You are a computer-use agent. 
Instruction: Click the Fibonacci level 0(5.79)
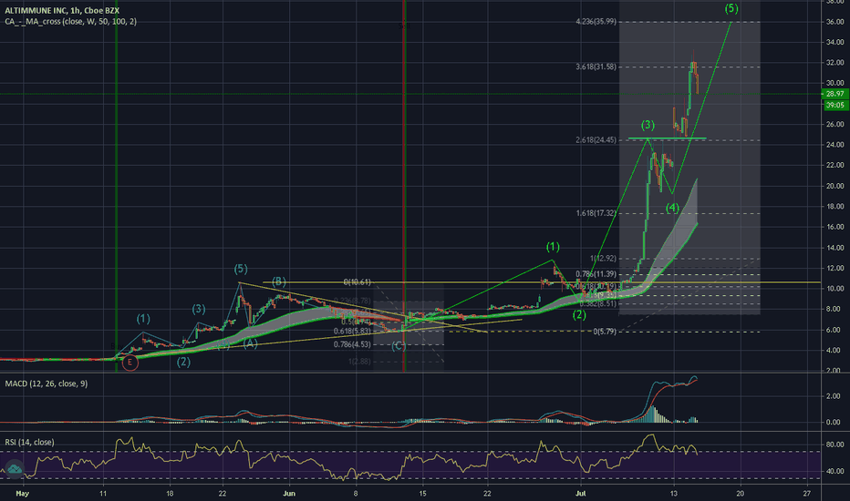[605, 332]
